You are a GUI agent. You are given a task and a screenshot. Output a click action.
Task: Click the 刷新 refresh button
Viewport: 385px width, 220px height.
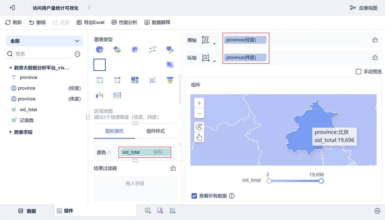tap(14, 23)
